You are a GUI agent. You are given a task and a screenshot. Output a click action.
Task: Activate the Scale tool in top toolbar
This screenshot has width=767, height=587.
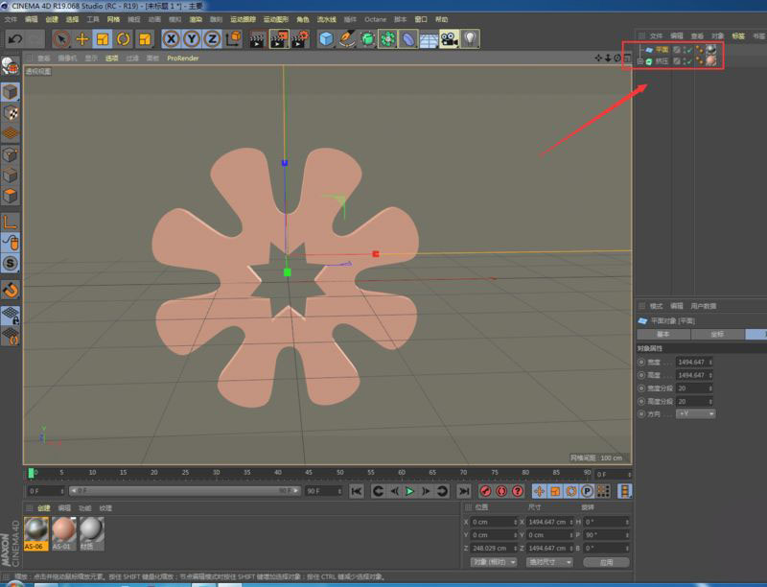coord(103,38)
